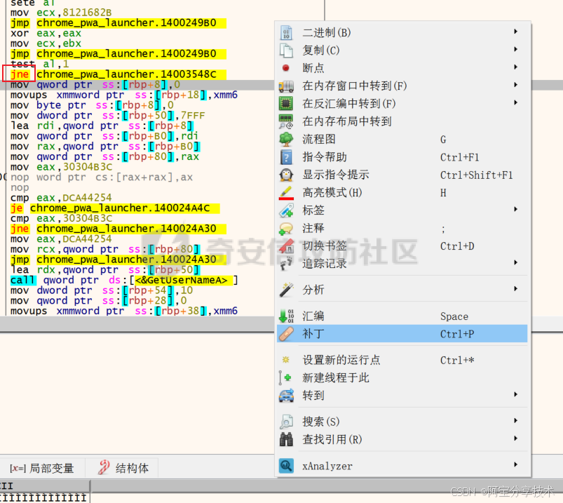Screen dimensions: 563x503
Task: Select mov eax,30304B3C instruction line
Action: point(61,167)
